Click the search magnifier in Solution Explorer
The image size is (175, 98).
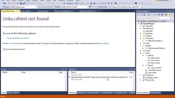171,18
